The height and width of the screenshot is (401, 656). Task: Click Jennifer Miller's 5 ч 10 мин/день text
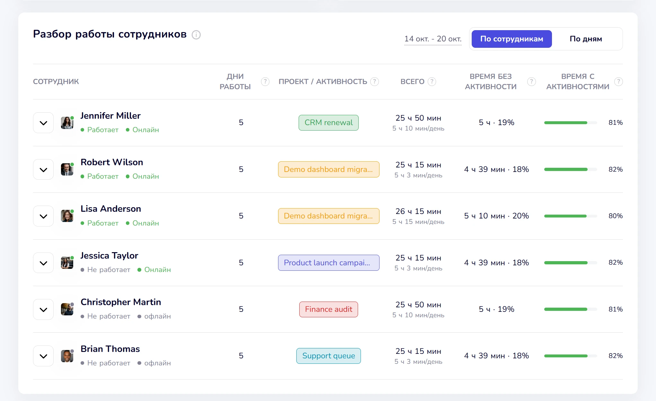(418, 129)
